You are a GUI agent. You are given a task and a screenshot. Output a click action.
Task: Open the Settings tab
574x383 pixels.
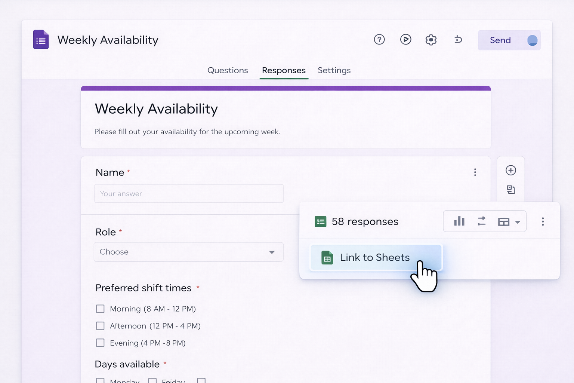coord(334,70)
